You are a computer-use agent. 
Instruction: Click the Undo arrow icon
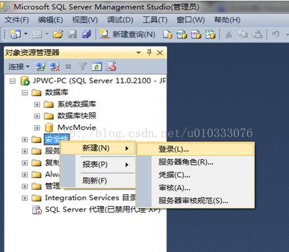276,34
